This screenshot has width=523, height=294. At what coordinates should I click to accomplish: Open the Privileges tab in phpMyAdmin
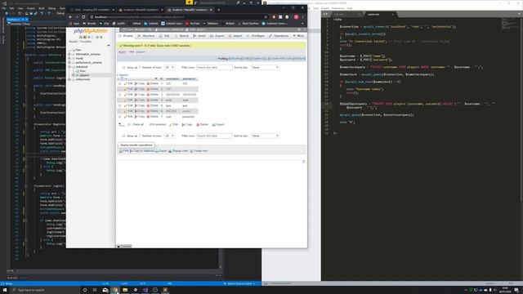coord(256,36)
